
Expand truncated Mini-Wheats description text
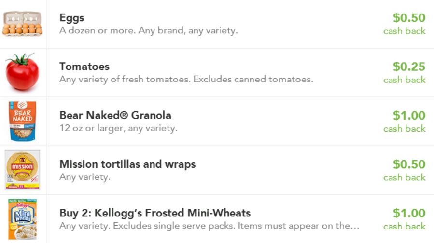(209, 226)
